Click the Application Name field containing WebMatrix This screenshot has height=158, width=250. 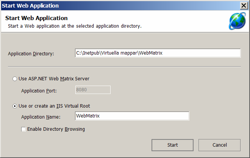click(x=132, y=116)
